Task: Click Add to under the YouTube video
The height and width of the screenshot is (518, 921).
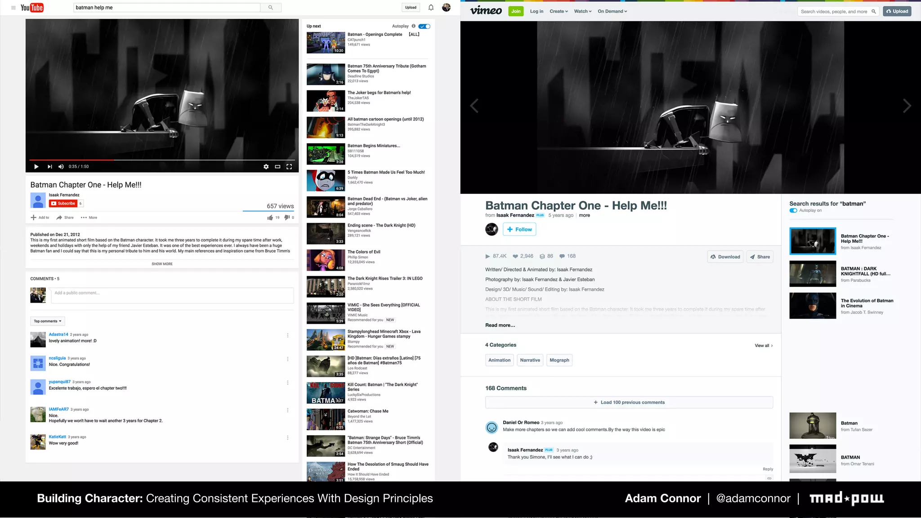Action: click(x=40, y=218)
